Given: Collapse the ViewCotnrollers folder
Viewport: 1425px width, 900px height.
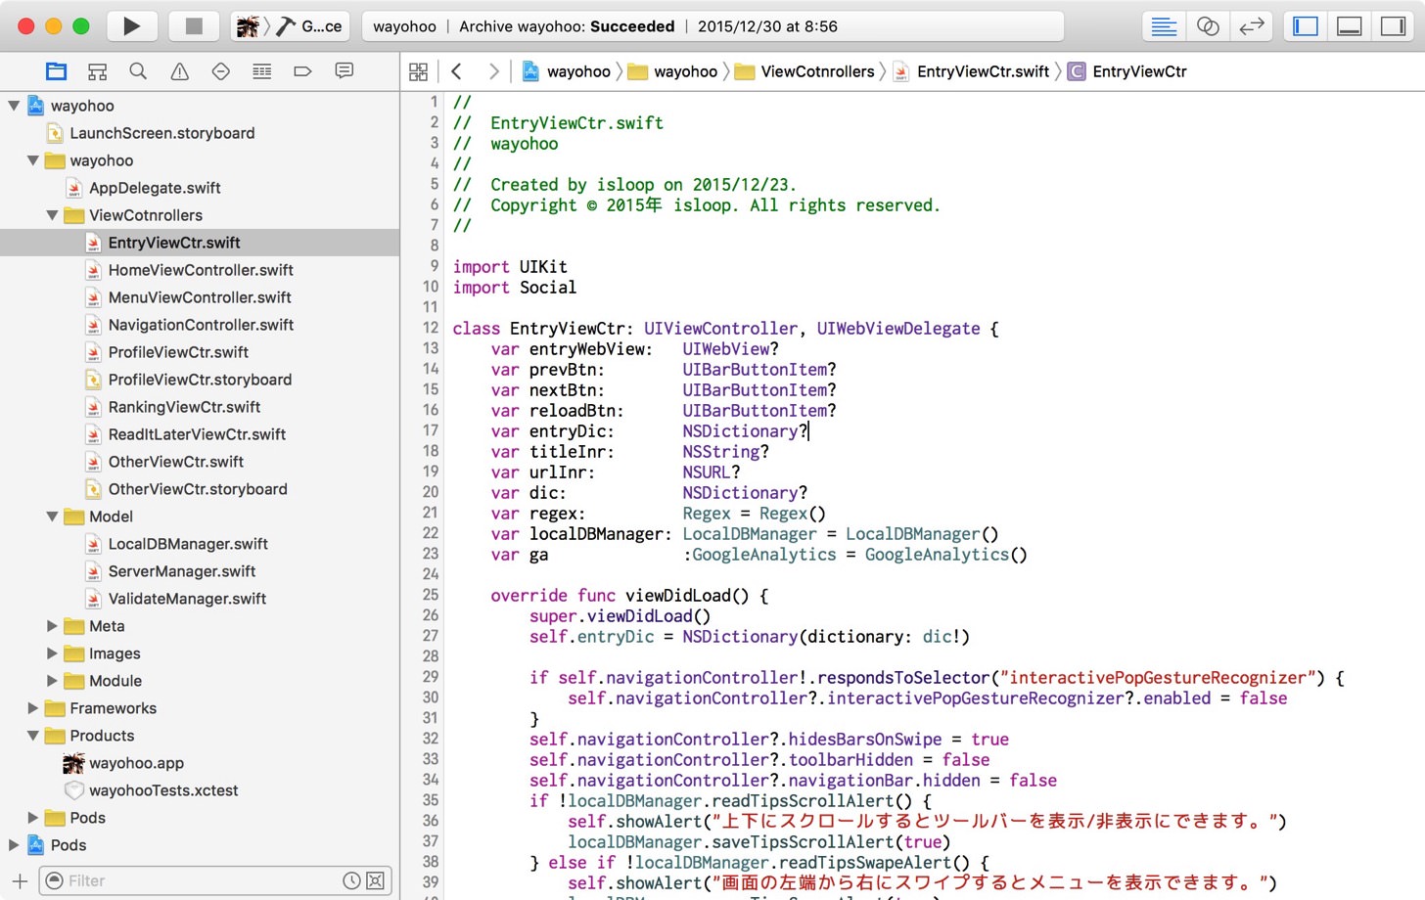Looking at the screenshot, I should (x=52, y=215).
